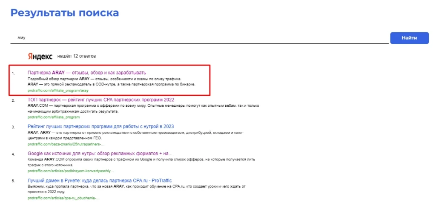Click snippet 'ARAY.COM — партнерская программа с офферами'
This screenshot has height=205, width=436.
(143, 108)
